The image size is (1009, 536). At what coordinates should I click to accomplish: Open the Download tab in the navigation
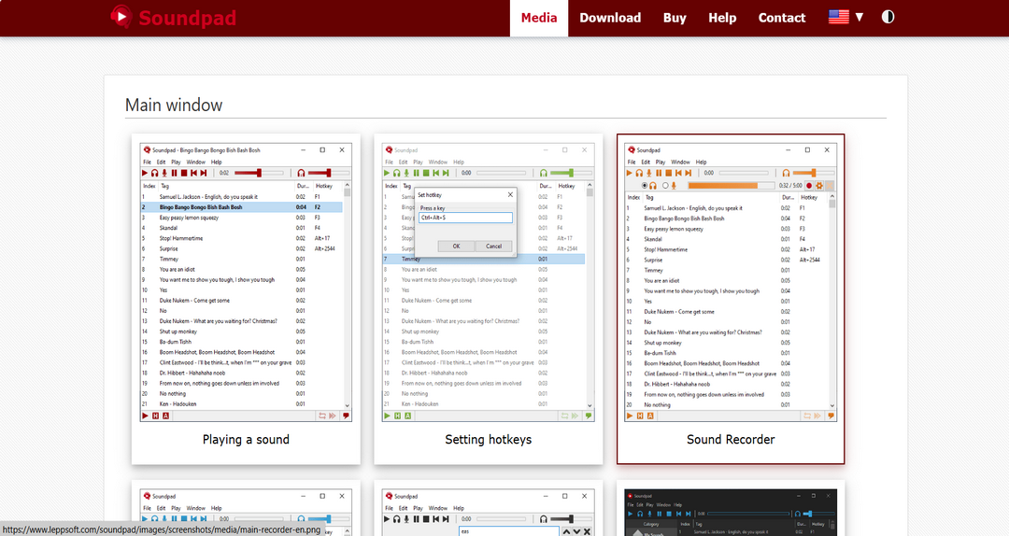pos(610,18)
